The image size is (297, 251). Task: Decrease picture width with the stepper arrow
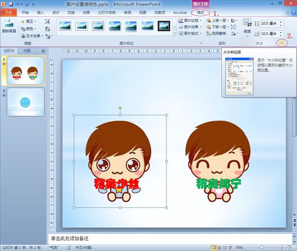pos(281,36)
